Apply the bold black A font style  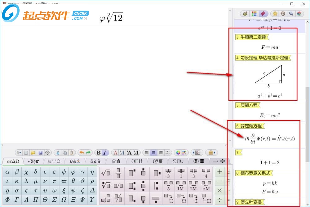click(129, 153)
